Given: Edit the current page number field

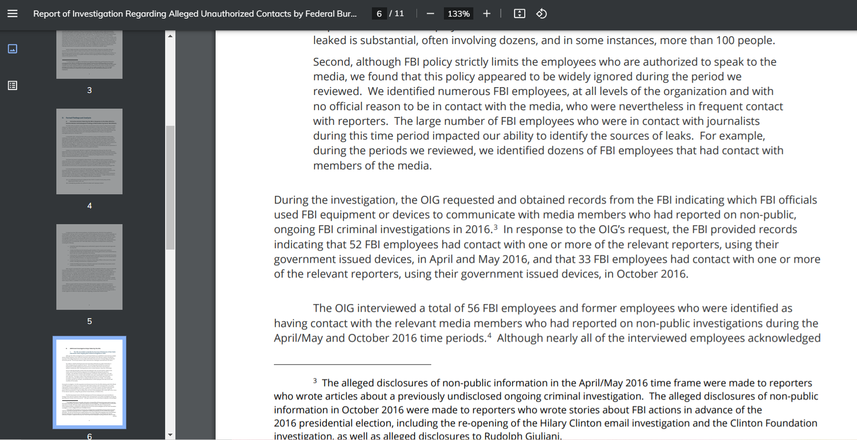Looking at the screenshot, I should [379, 14].
